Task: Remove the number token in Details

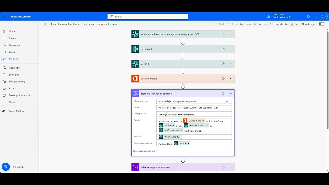Action: point(173,126)
